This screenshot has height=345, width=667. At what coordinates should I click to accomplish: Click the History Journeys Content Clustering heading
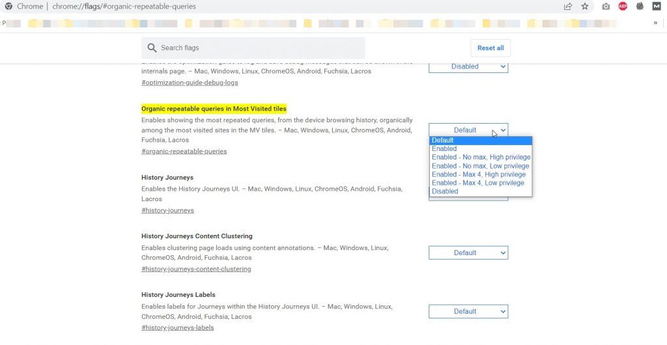(x=197, y=236)
